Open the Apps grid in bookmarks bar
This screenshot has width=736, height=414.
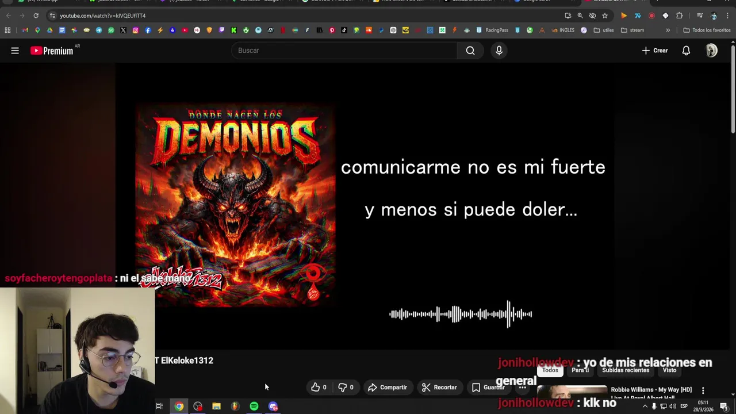(x=7, y=30)
